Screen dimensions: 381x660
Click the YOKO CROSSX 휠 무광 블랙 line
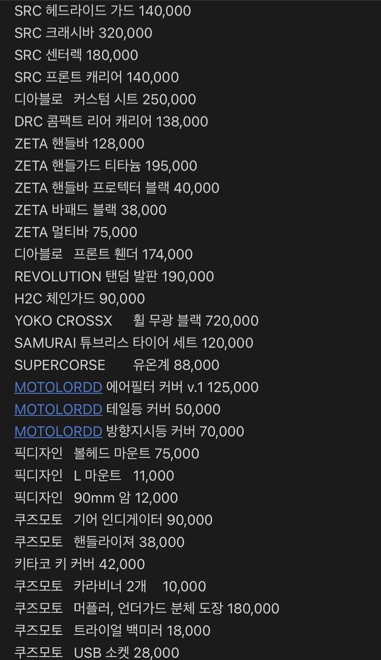click(x=137, y=320)
